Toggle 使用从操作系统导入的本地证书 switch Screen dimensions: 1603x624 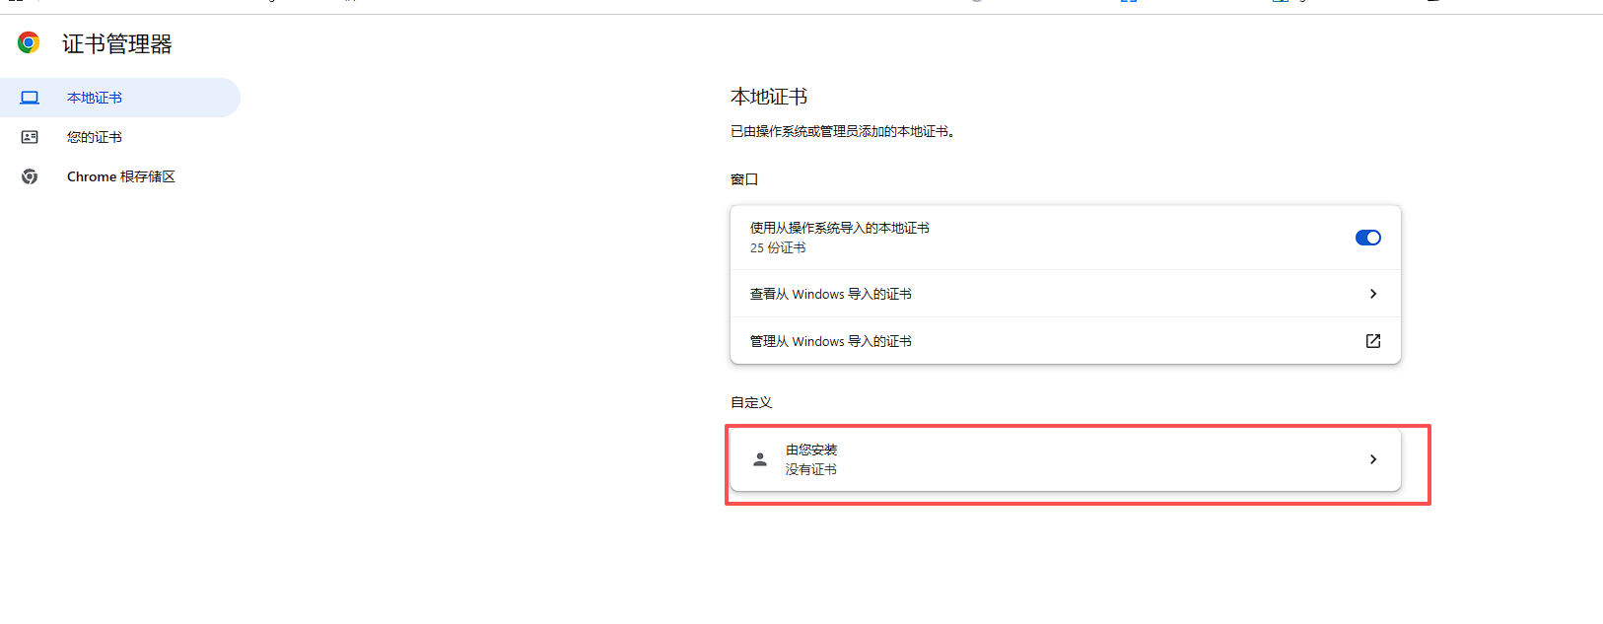coord(1368,238)
